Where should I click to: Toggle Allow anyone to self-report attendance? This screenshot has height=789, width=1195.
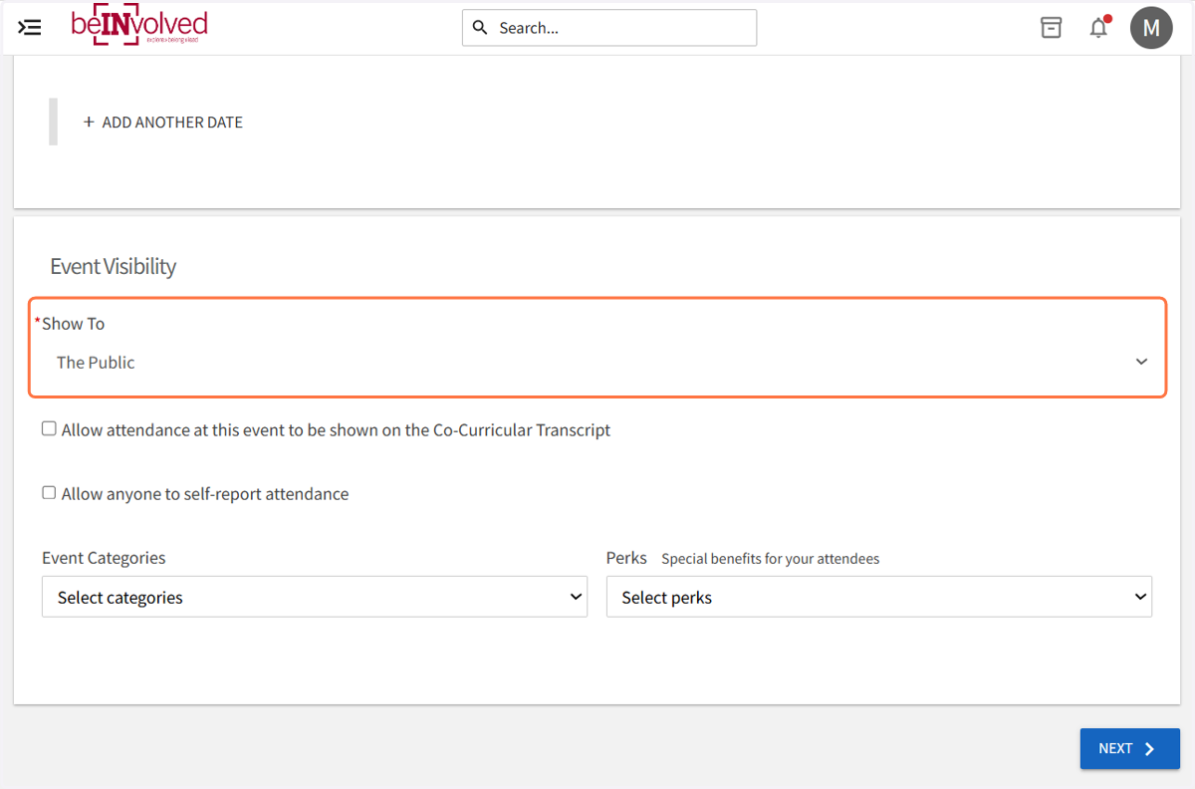pos(49,493)
